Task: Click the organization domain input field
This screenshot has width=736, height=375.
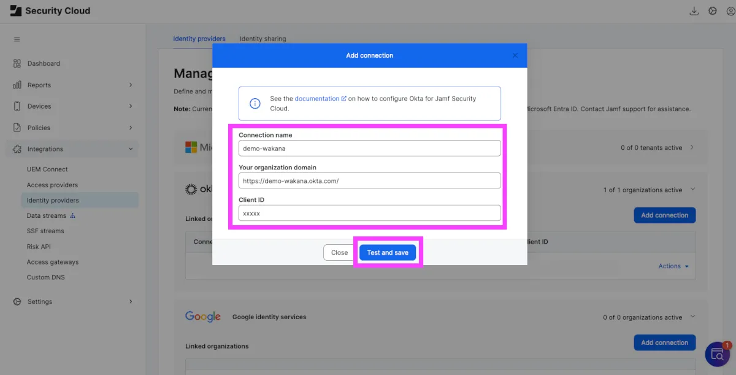Action: [x=370, y=180]
